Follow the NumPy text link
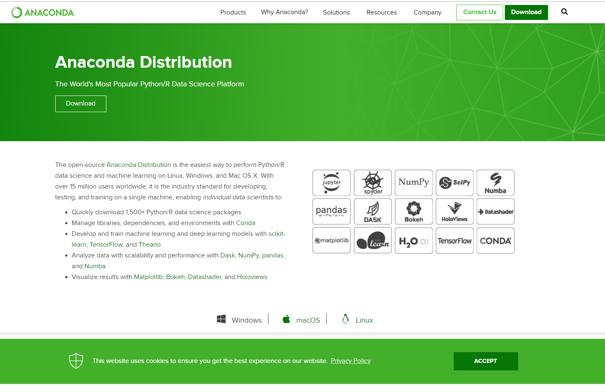This screenshot has width=605, height=392. tap(248, 255)
